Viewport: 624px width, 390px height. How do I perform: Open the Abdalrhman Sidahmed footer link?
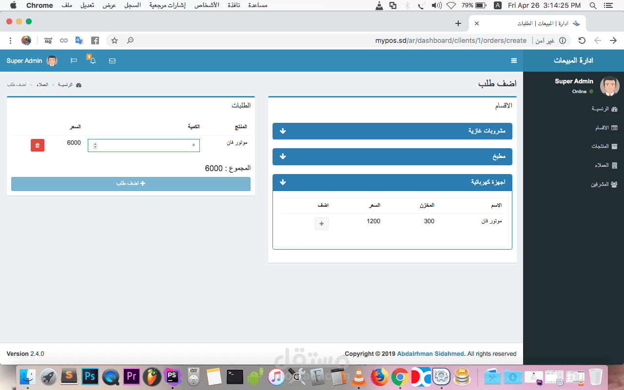tap(431, 354)
